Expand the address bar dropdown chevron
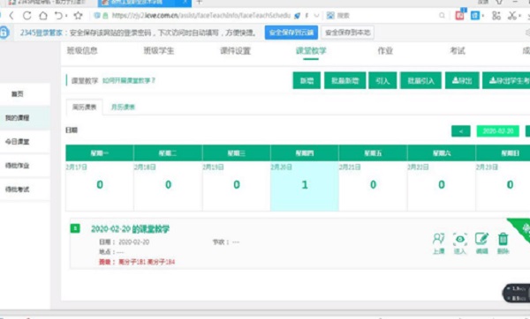The width and height of the screenshot is (530, 319). (x=317, y=16)
